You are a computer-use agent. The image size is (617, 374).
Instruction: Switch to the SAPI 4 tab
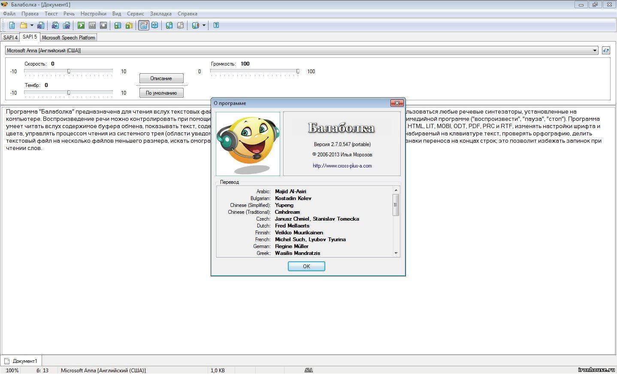(x=10, y=38)
